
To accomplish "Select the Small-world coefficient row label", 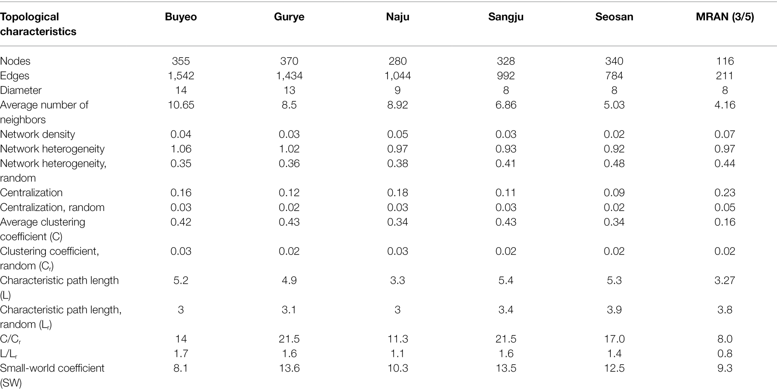I will (x=52, y=375).
